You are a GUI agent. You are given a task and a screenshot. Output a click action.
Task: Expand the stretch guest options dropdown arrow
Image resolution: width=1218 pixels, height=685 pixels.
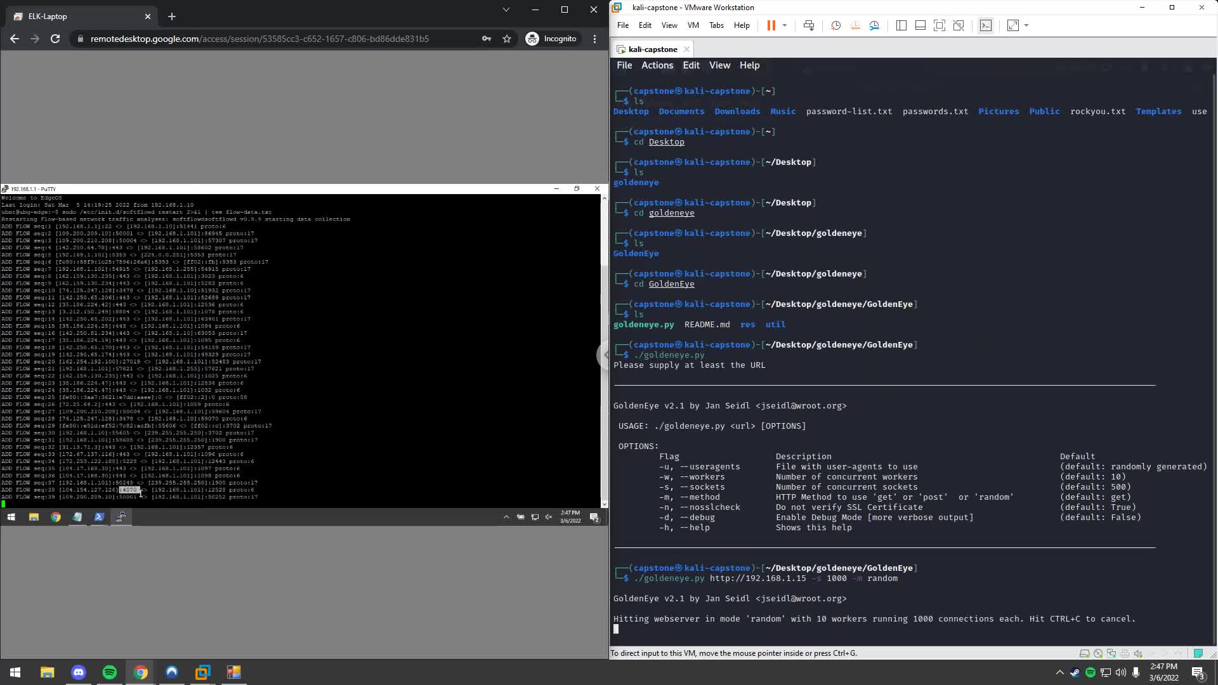click(x=1026, y=25)
